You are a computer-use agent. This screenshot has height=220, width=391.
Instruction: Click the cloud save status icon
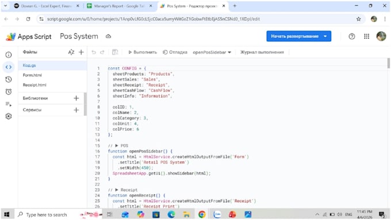pos(108,36)
